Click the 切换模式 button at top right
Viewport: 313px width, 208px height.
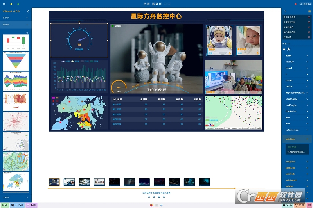point(306,4)
